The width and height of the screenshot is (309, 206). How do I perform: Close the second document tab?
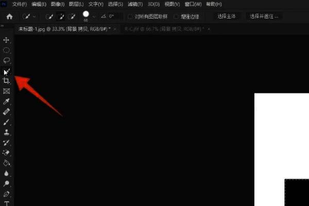click(209, 29)
